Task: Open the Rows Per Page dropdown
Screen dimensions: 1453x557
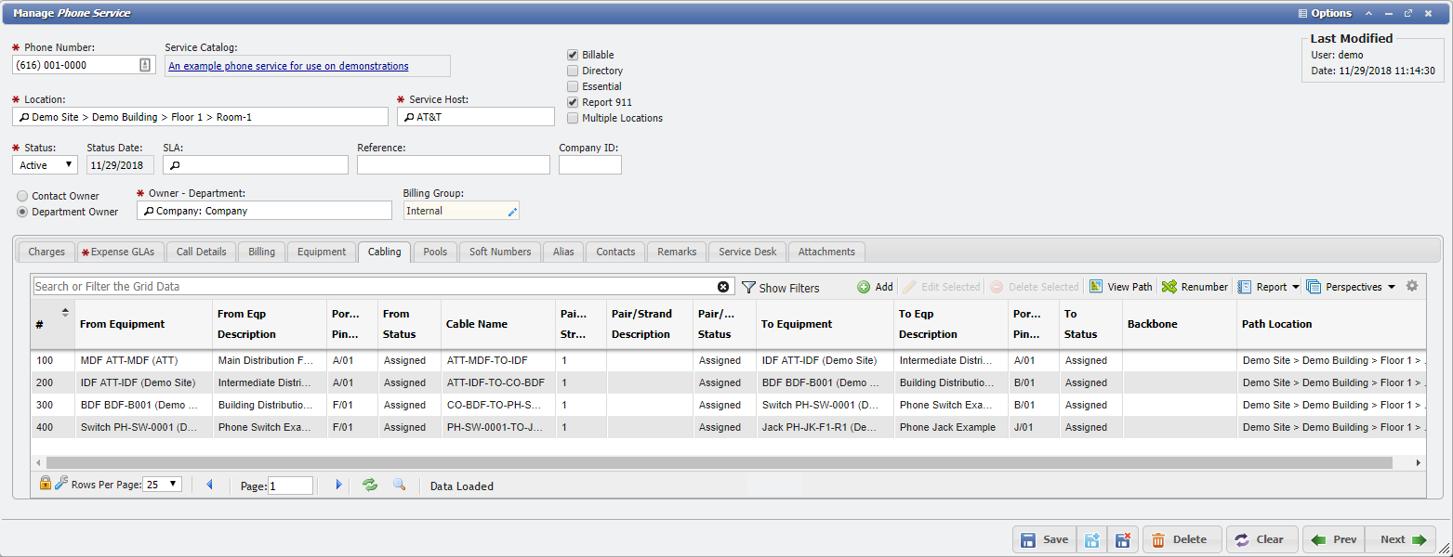Action: click(x=163, y=485)
